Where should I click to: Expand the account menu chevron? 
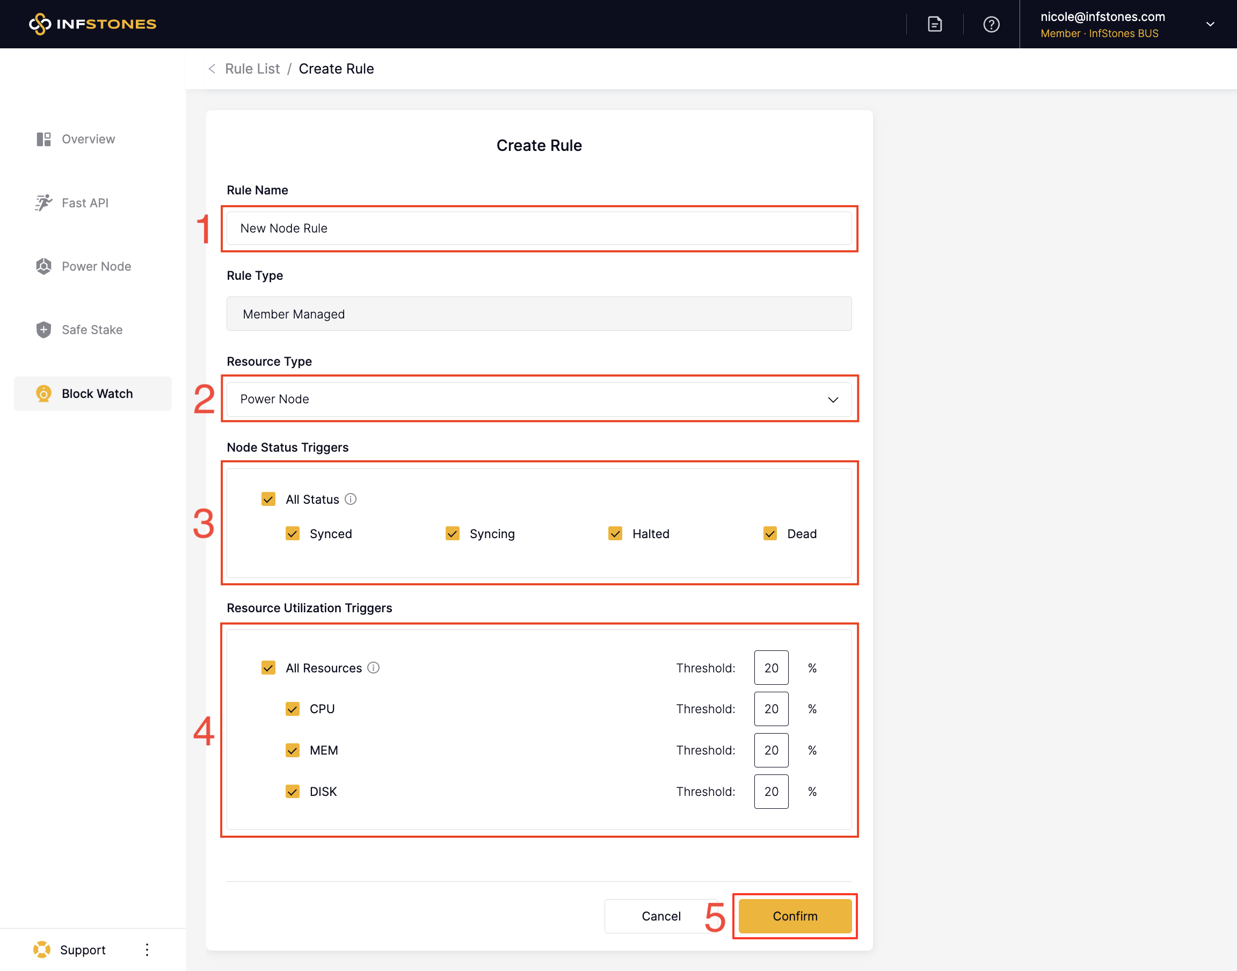[x=1210, y=25]
